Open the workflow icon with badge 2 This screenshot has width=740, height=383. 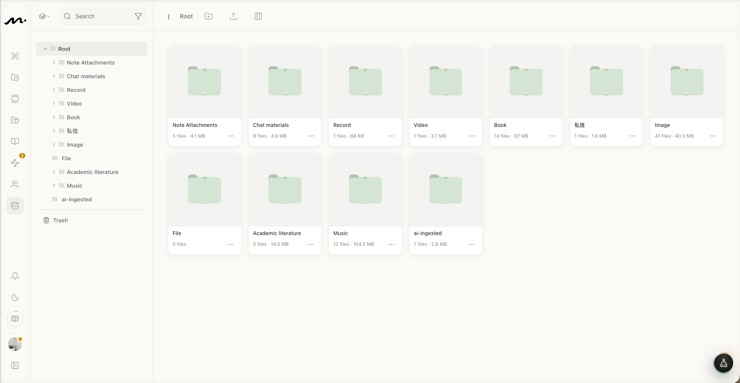point(15,162)
